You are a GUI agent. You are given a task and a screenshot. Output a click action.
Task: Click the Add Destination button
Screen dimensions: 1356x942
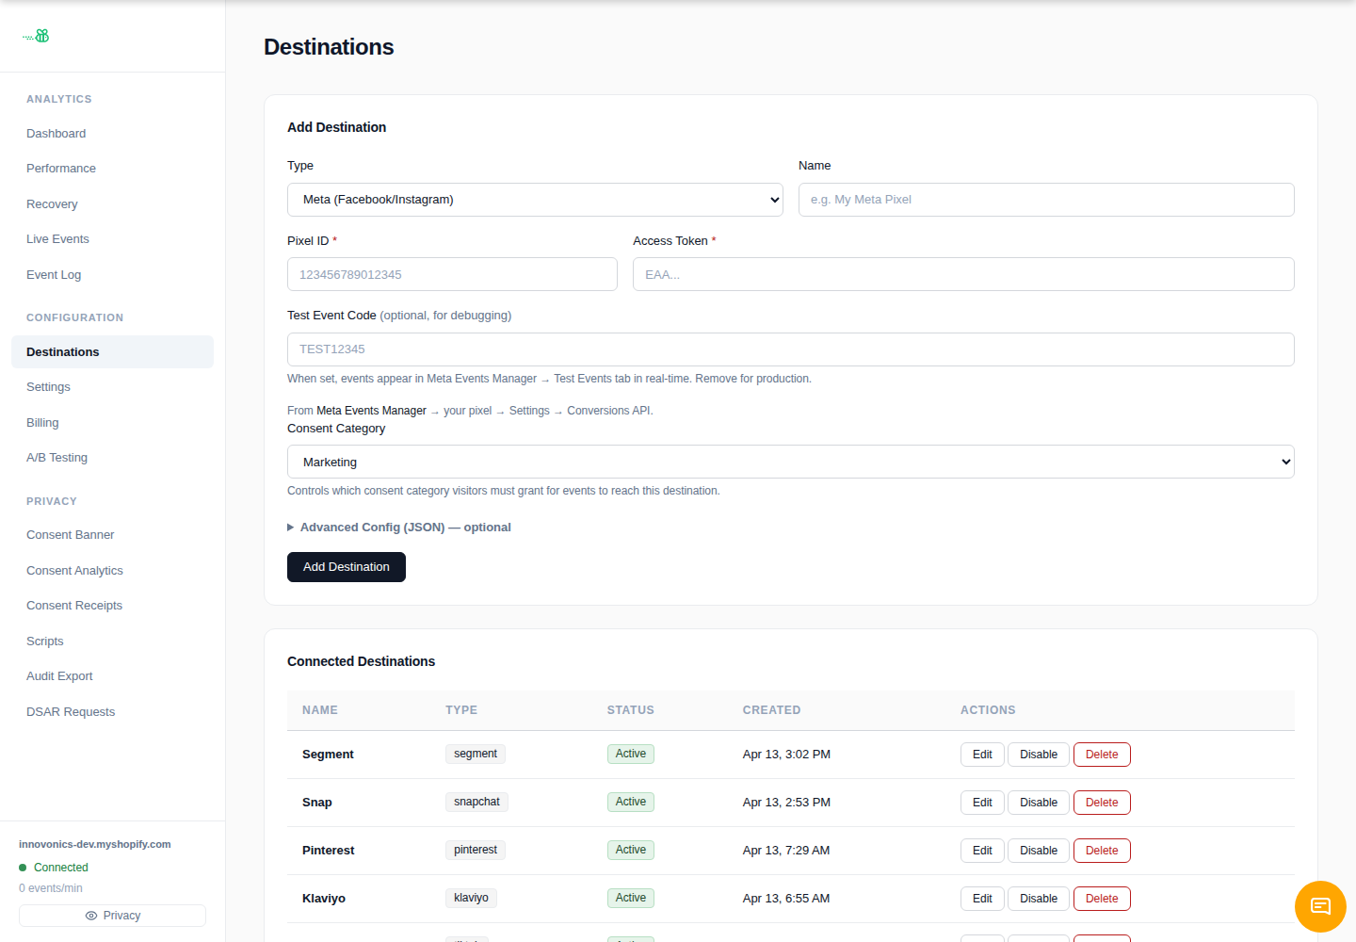tap(347, 567)
